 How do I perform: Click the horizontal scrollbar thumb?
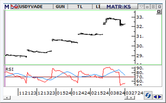[126, 98]
